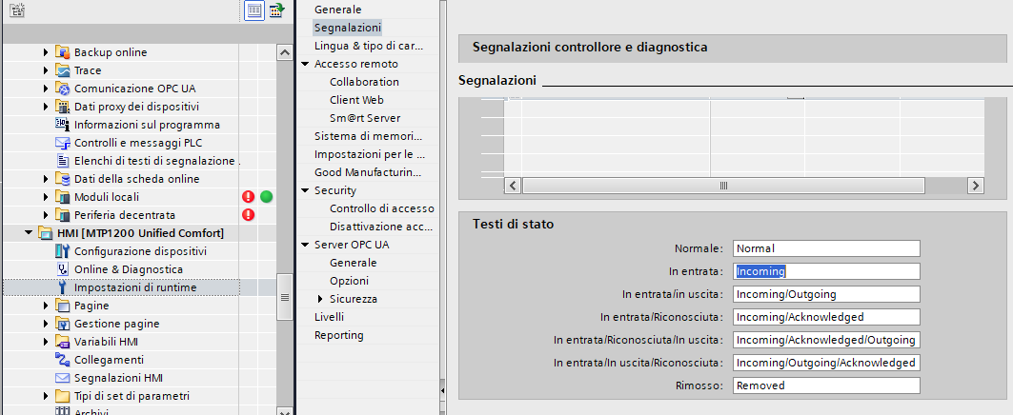
Task: Click the Online & Diagnostica stethoscope icon
Action: tap(63, 269)
